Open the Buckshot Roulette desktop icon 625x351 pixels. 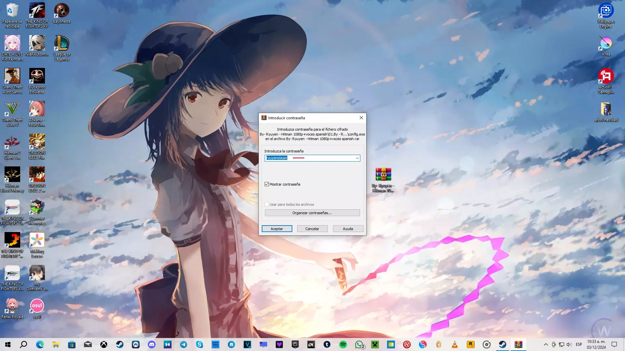[37, 80]
